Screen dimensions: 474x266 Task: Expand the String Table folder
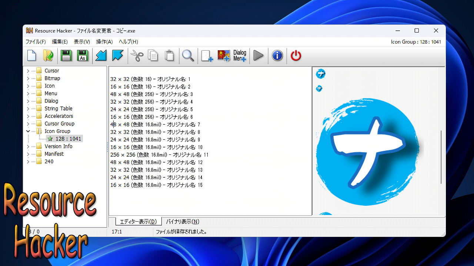pos(28,109)
